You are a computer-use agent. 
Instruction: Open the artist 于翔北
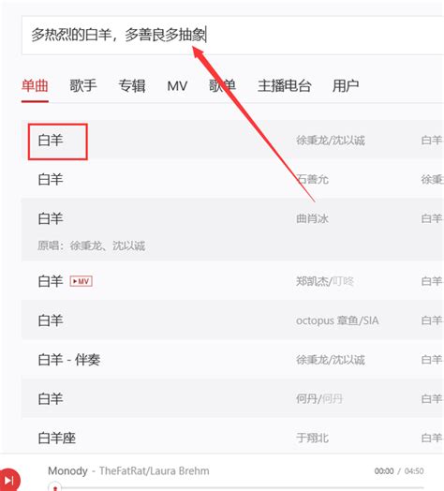pos(312,438)
